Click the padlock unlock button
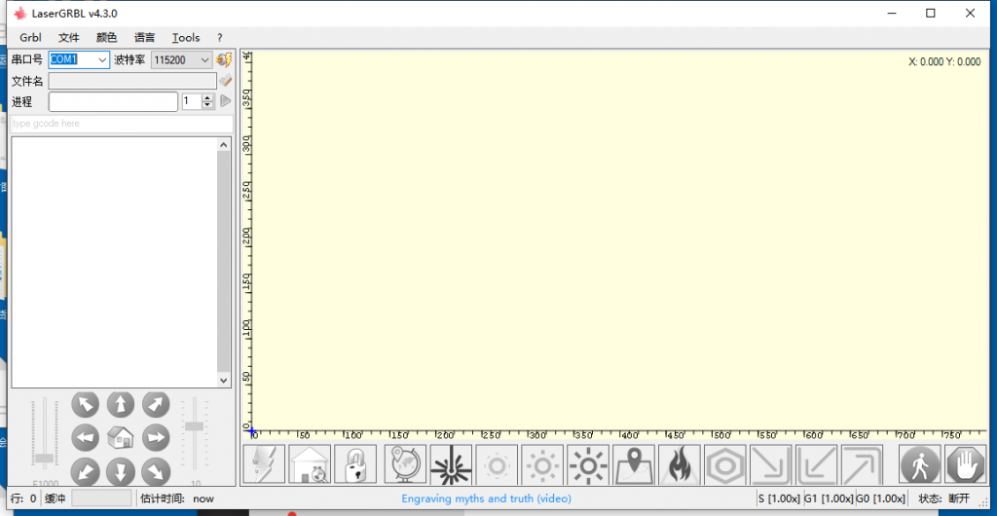This screenshot has width=997, height=516. (x=355, y=465)
